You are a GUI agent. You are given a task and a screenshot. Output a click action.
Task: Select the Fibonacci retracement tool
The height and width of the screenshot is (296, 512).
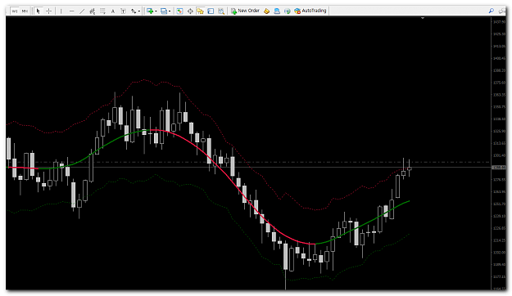point(102,11)
